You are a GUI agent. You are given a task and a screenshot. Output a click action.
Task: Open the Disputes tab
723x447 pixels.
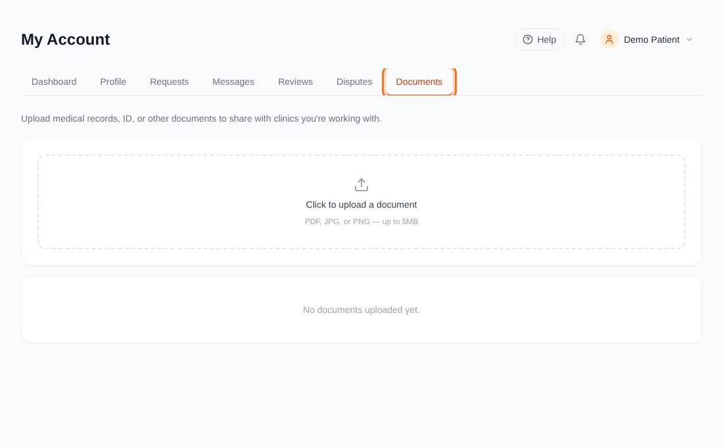point(354,82)
